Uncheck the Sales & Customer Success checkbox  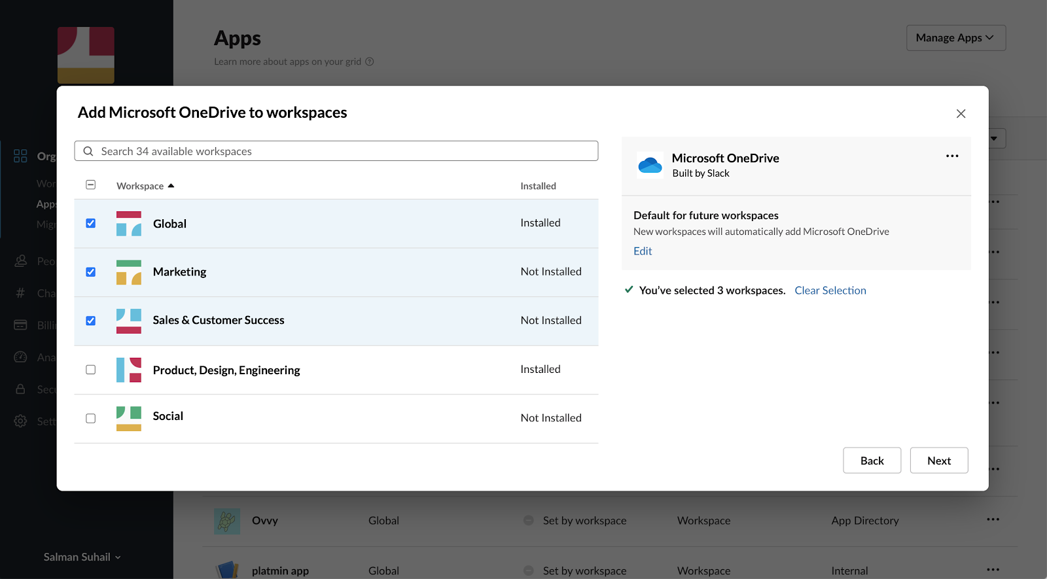(x=91, y=321)
